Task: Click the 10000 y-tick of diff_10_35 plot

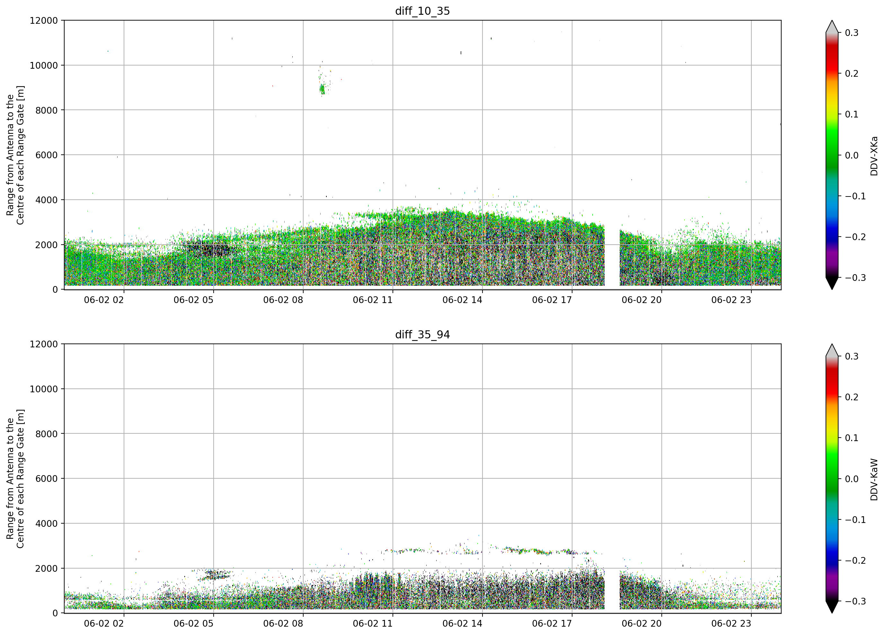Action: (x=44, y=65)
